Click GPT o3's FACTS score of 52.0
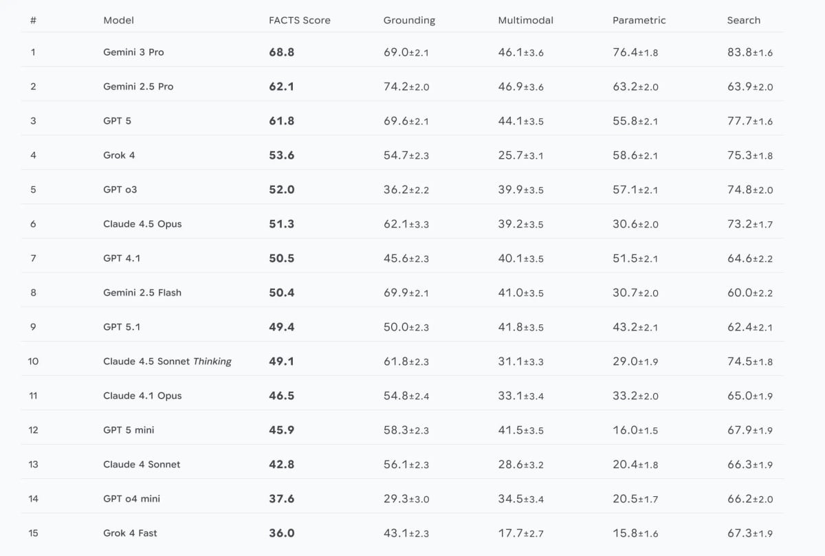This screenshot has width=825, height=556. 281,190
